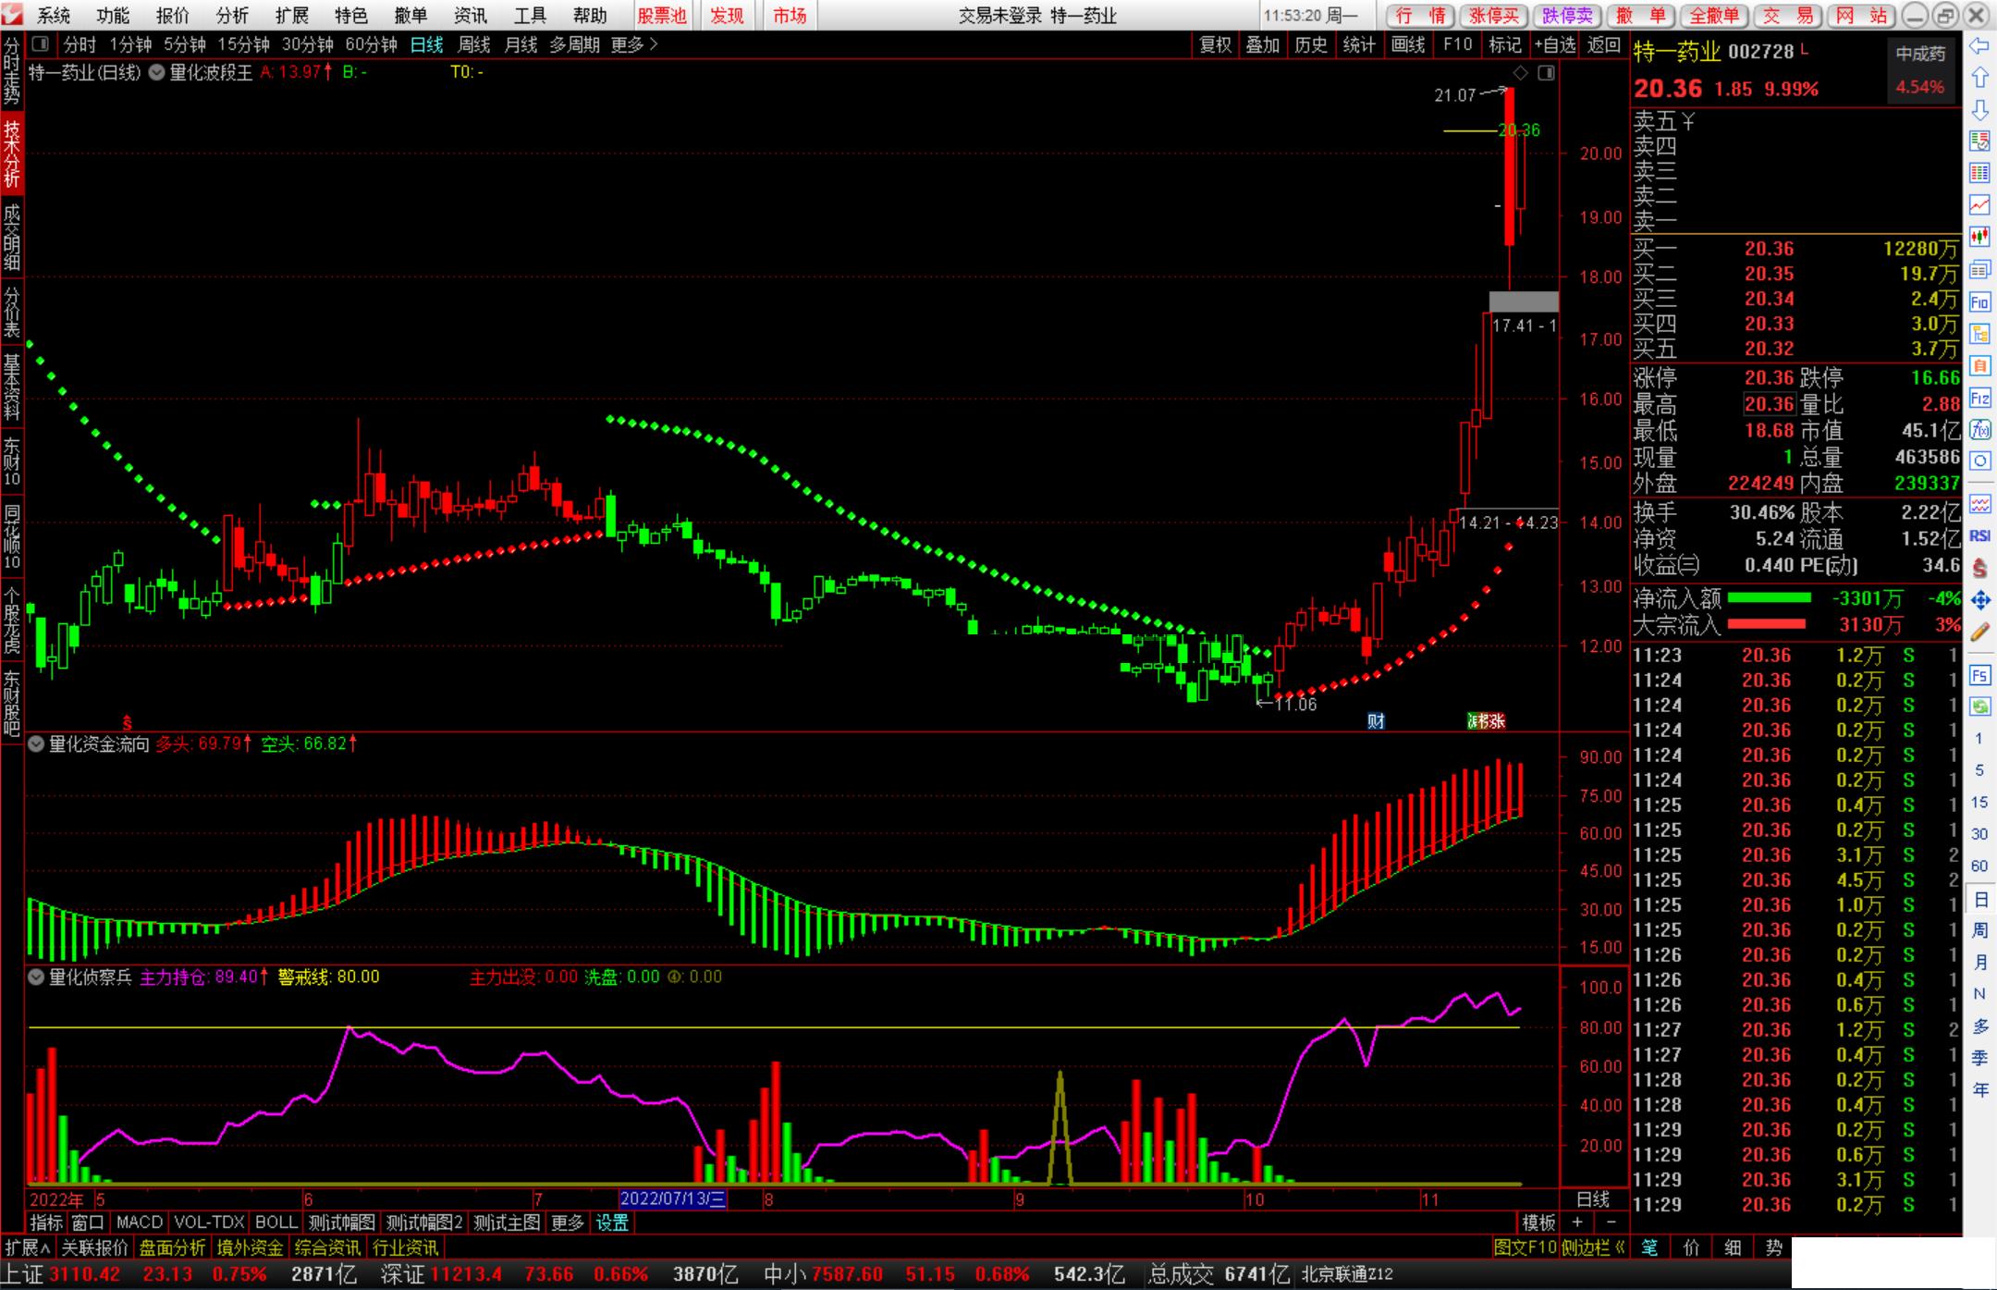Viewport: 1997px width, 1290px height.
Task: Open the 量化侦察兵 indicator dropdown arrow
Action: point(36,977)
